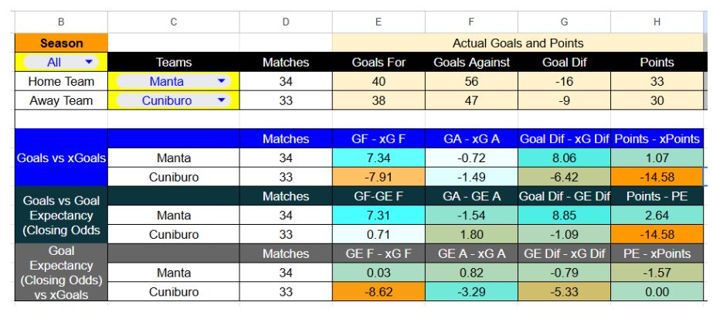The image size is (713, 309).
Task: Click the -7.91 orange cell
Action: pos(379,177)
